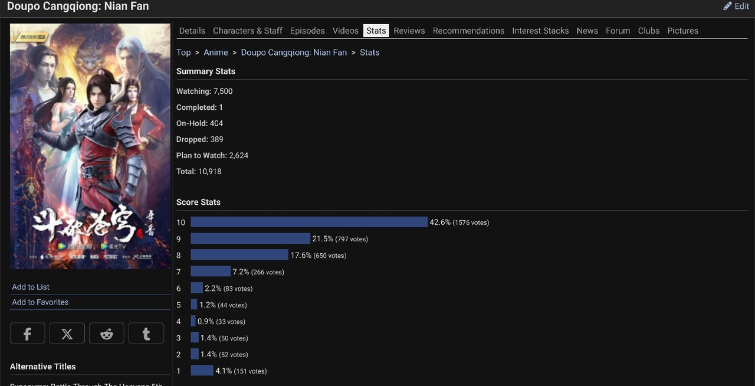Select the Reviews tab
755x386 pixels.
(409, 31)
